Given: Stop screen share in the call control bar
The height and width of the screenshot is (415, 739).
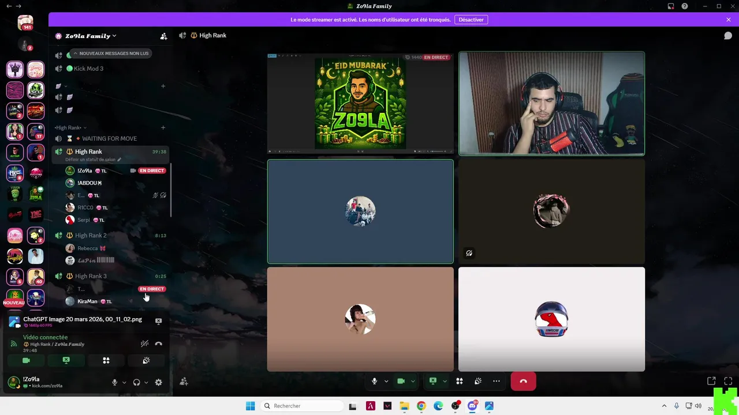Looking at the screenshot, I should (432, 381).
